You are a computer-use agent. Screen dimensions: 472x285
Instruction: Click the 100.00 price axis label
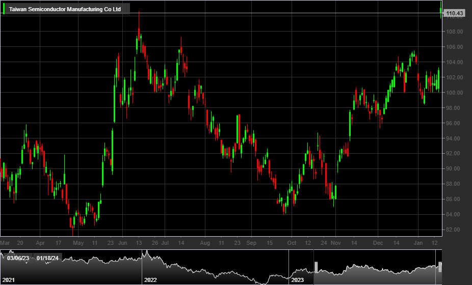point(455,93)
